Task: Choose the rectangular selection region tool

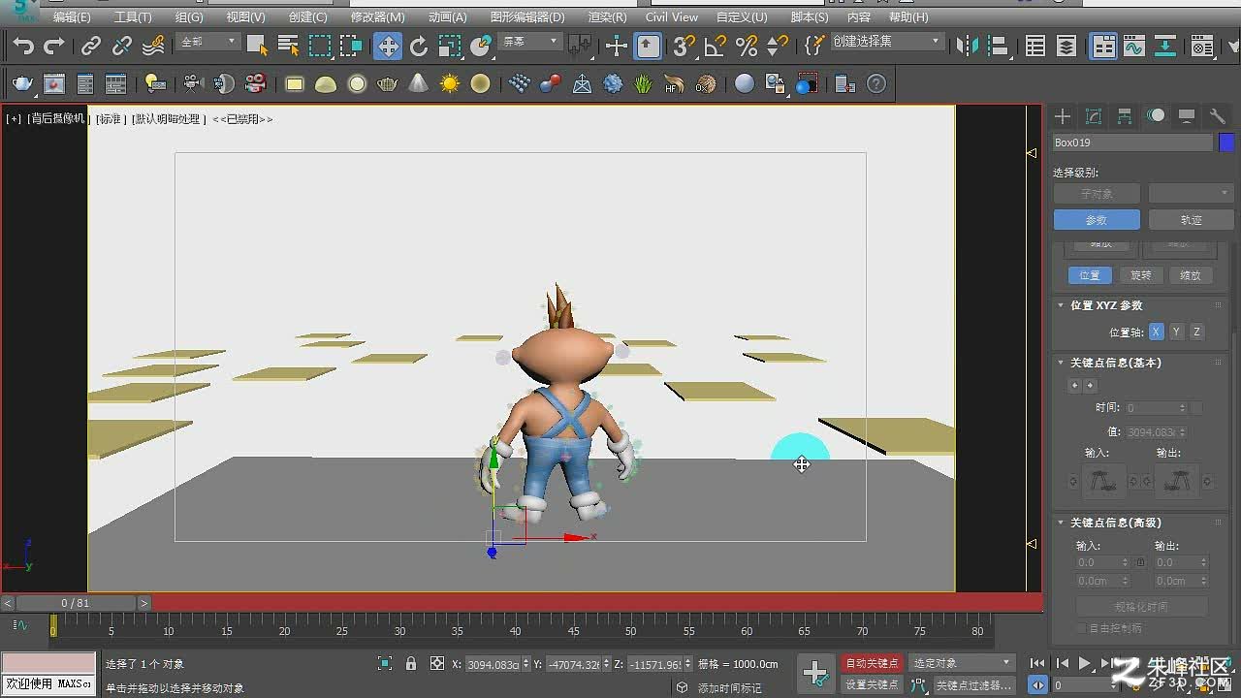Action: point(319,46)
